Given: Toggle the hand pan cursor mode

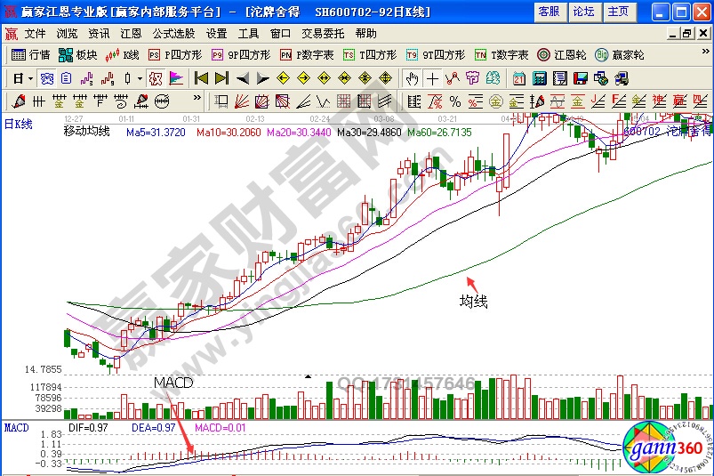Looking at the screenshot, I should tap(412, 78).
